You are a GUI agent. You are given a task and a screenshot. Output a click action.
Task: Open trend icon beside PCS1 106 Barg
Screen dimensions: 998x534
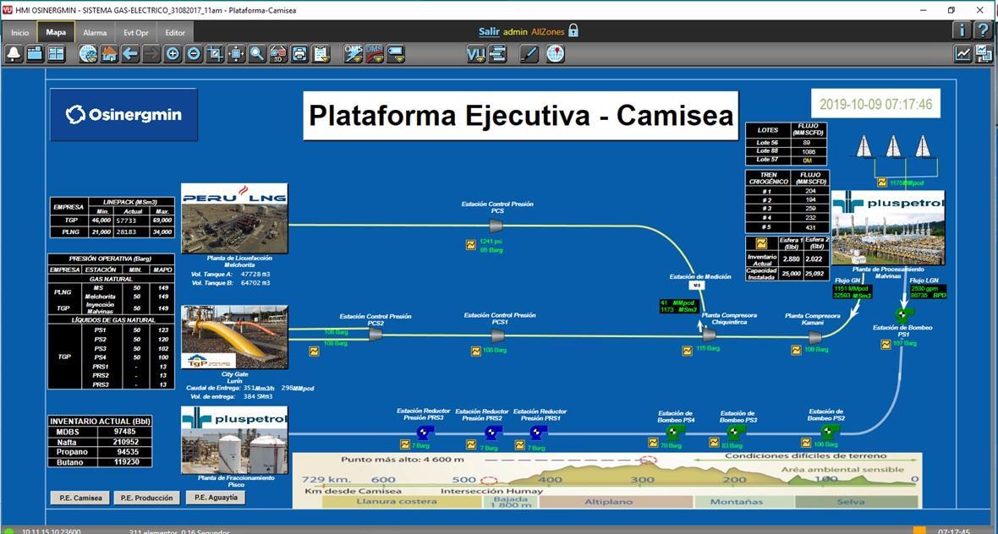point(475,351)
